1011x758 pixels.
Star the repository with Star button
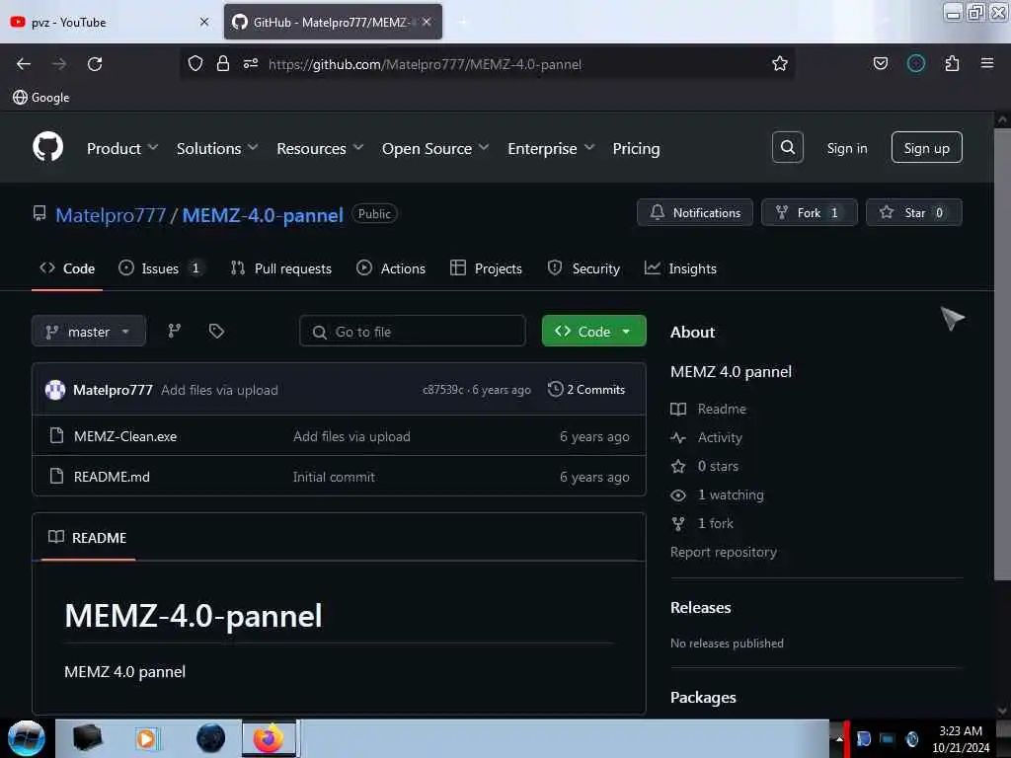pos(913,213)
